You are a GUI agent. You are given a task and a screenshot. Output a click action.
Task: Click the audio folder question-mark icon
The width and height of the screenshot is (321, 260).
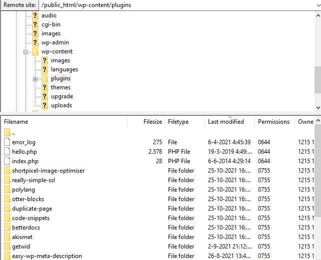pyautogui.click(x=35, y=15)
